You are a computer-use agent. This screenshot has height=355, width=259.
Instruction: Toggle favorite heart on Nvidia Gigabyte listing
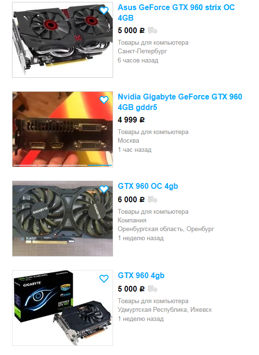(x=104, y=100)
